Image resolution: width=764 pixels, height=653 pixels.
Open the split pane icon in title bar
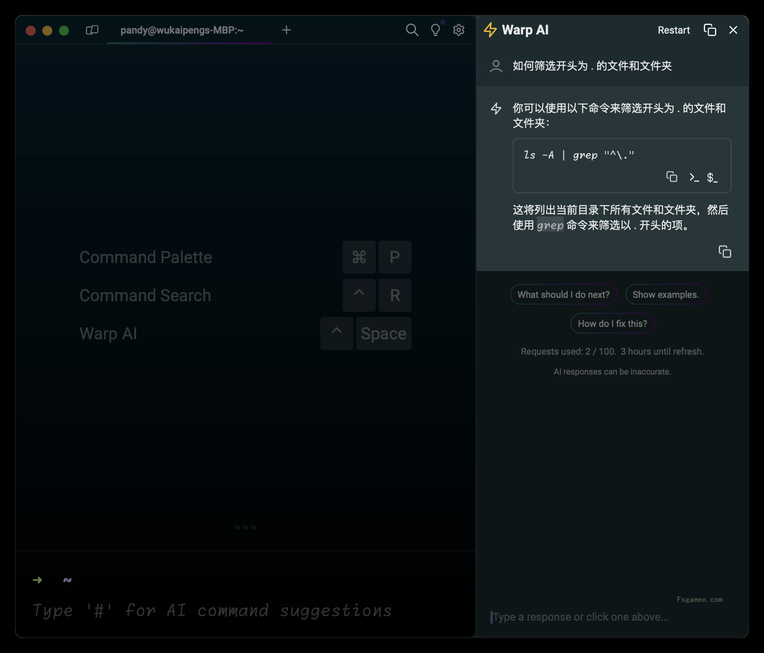tap(92, 30)
